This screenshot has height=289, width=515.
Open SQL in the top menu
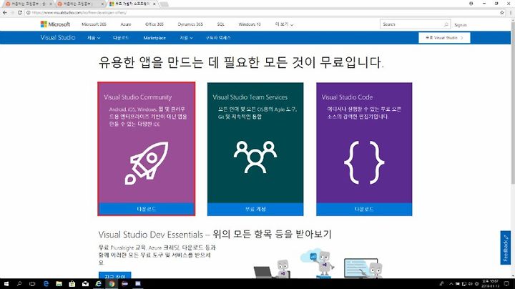221,24
